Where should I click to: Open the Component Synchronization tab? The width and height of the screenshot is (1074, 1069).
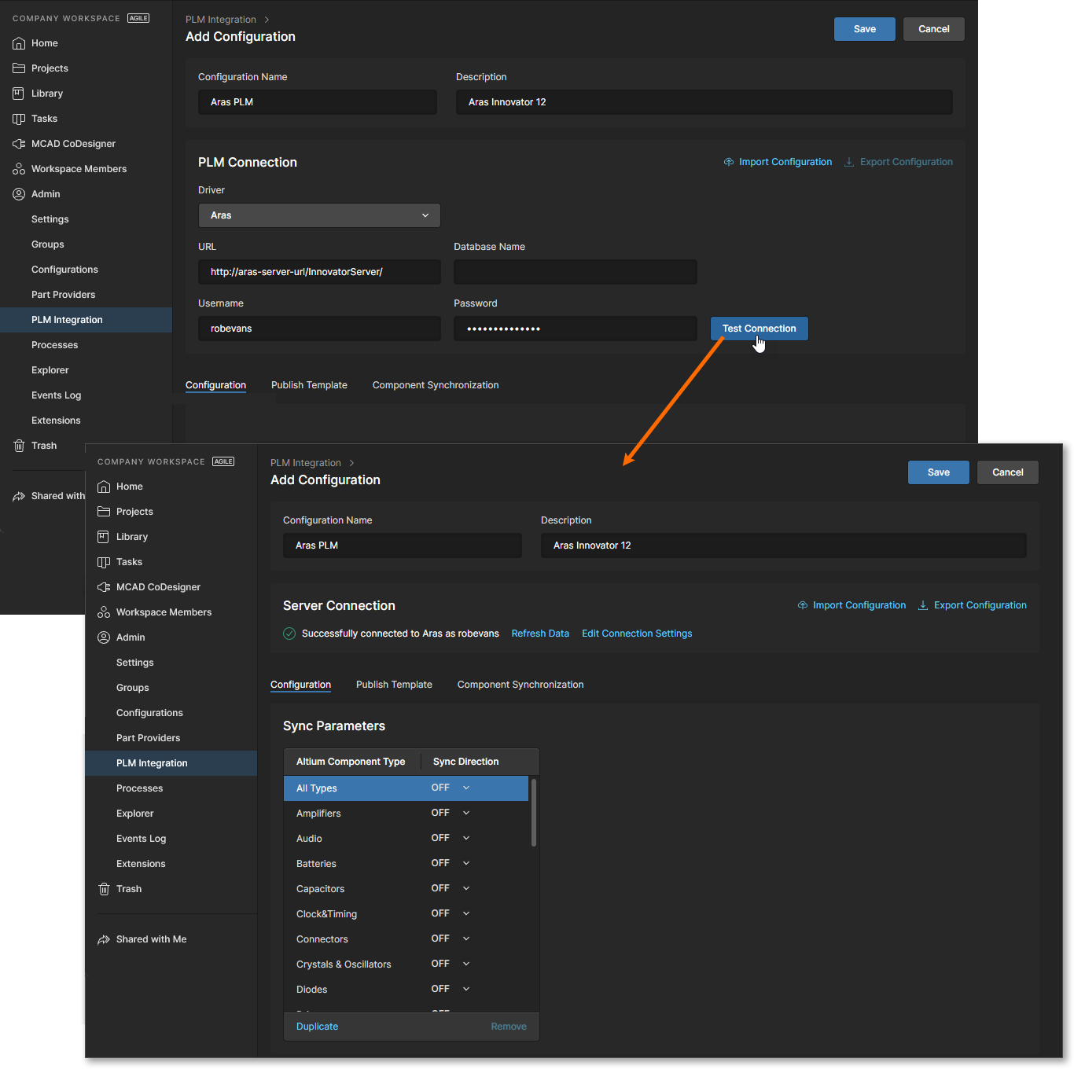pyautogui.click(x=520, y=685)
